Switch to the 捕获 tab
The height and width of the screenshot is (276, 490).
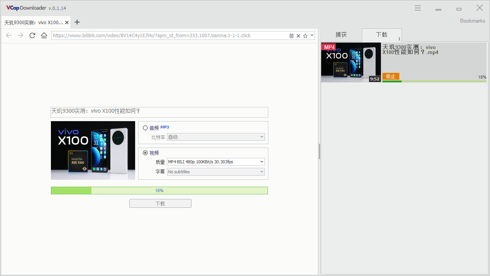pos(341,35)
